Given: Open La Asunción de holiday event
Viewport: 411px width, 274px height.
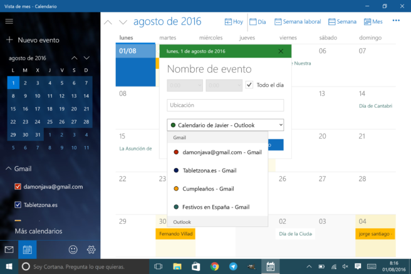Looking at the screenshot, I should point(135,149).
